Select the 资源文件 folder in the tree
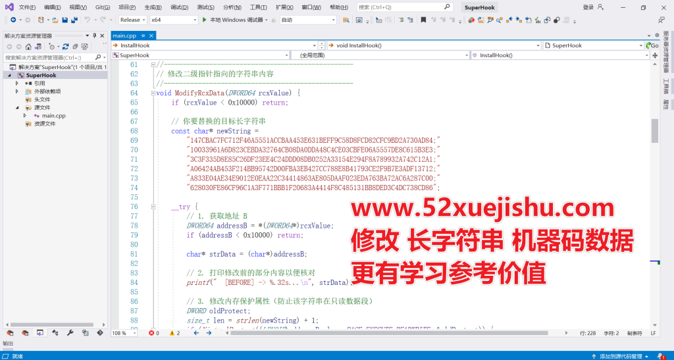 [x=45, y=124]
